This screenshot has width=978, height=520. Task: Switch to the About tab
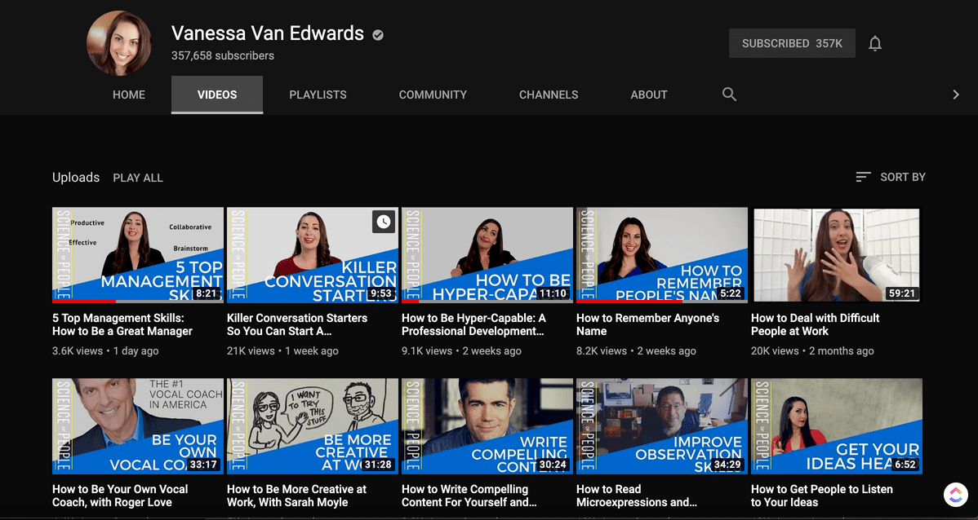[649, 95]
